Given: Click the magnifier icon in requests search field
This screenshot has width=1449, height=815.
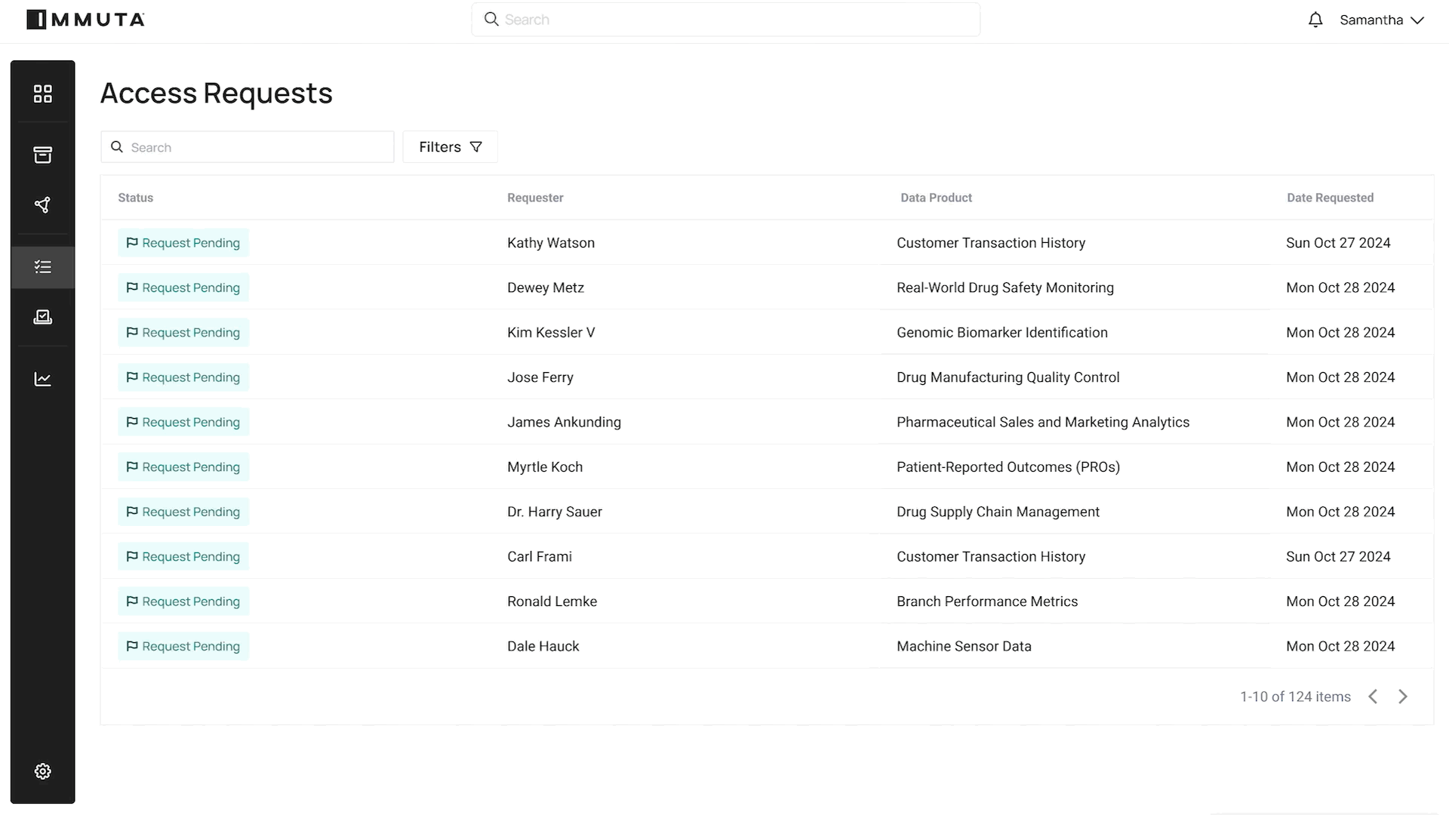Looking at the screenshot, I should [117, 147].
